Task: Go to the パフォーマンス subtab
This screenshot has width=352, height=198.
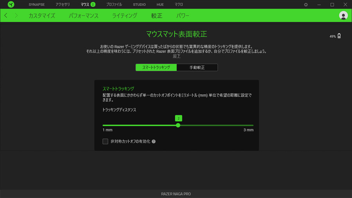Action: click(x=84, y=16)
